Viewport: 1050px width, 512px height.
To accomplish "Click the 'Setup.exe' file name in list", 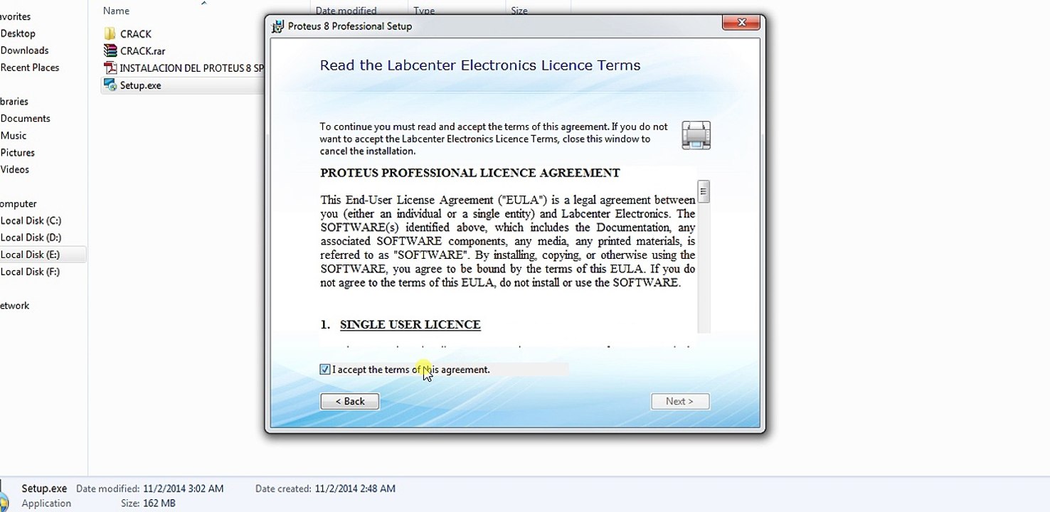I will coord(141,85).
